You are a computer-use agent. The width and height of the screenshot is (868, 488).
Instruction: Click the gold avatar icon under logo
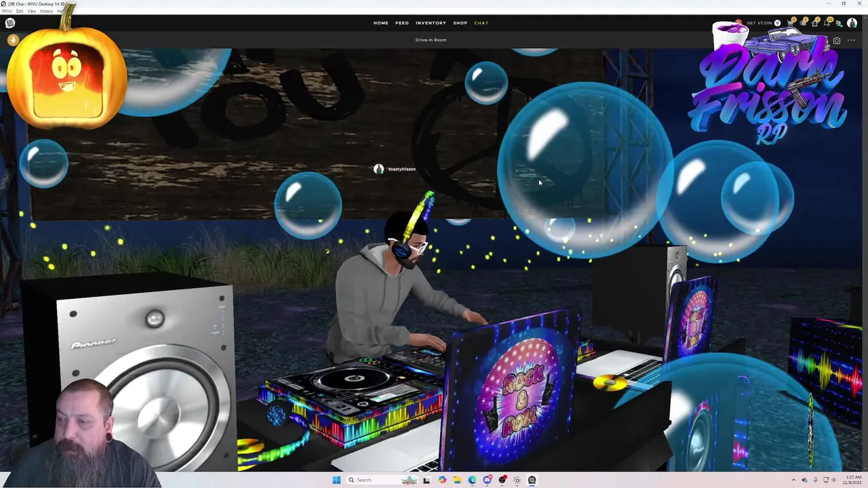[13, 41]
